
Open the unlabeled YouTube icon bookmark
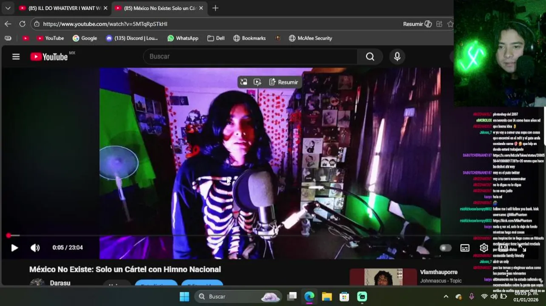[x=26, y=38]
